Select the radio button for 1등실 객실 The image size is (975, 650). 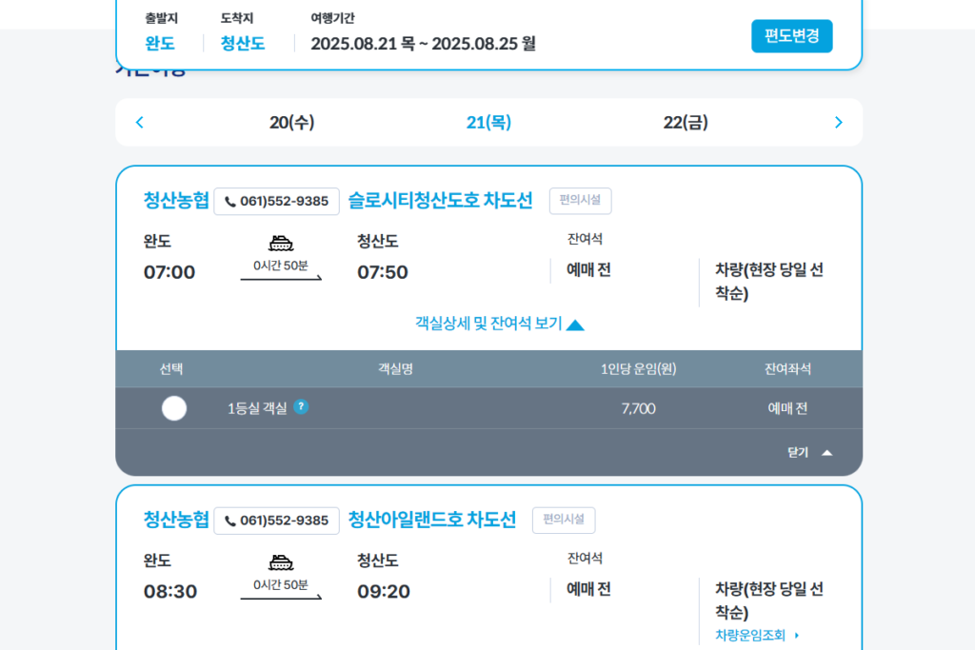coord(173,408)
